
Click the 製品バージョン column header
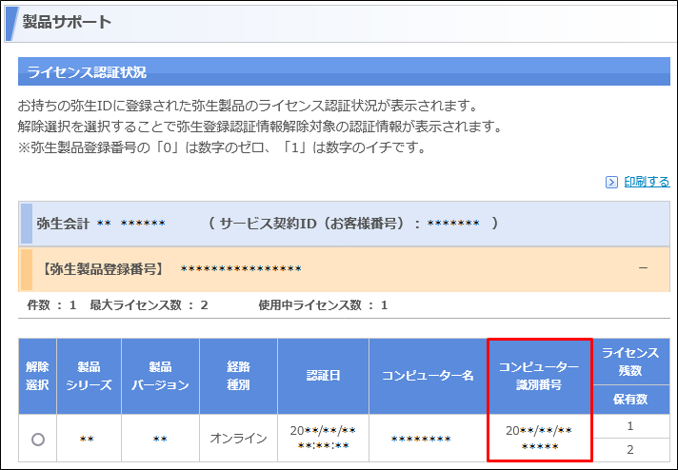pyautogui.click(x=160, y=376)
